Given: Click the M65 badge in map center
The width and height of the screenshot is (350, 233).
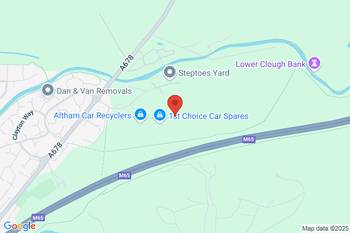Looking at the screenshot, I should click(124, 175).
